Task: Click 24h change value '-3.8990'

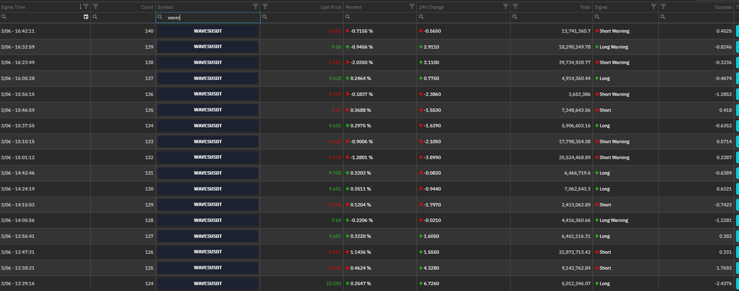Action: point(434,157)
